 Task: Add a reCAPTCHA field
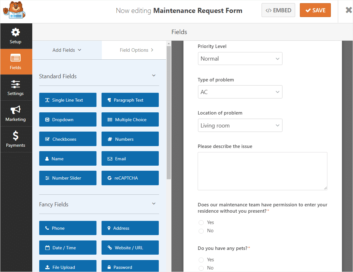[x=130, y=178]
